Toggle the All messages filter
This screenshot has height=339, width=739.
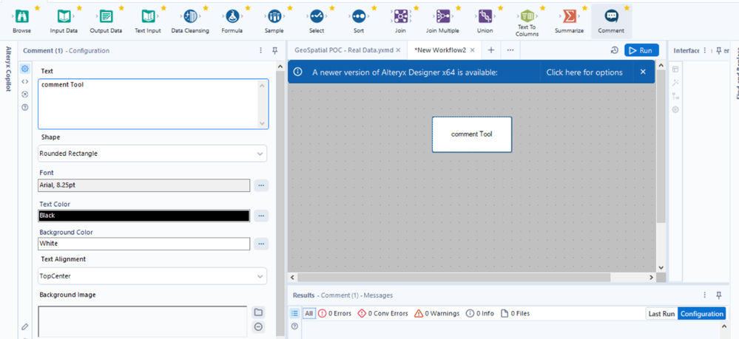click(308, 314)
